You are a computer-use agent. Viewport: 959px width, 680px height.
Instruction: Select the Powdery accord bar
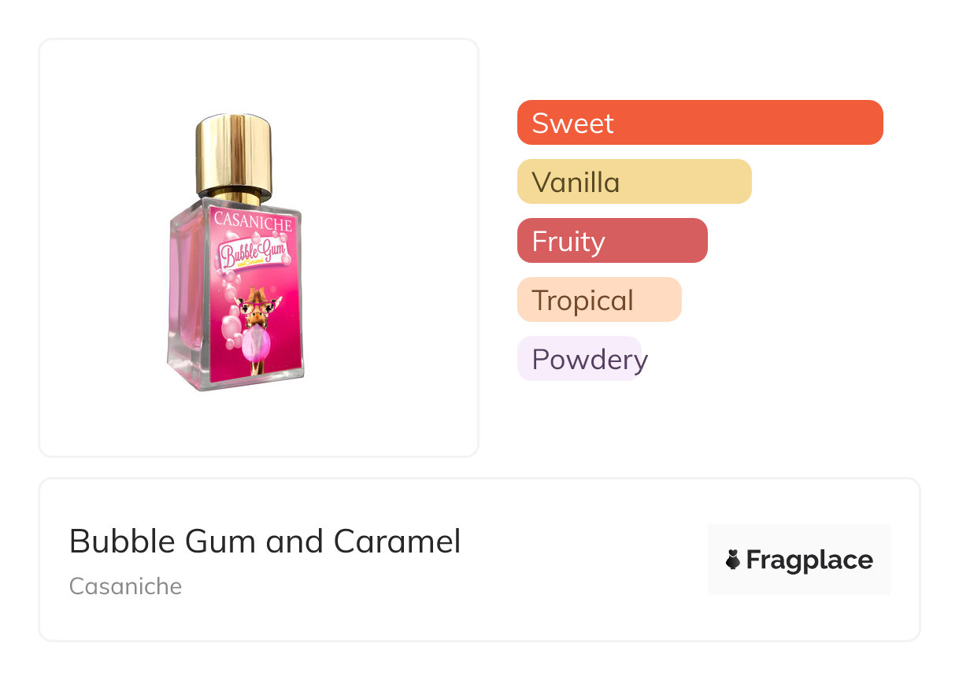[580, 359]
